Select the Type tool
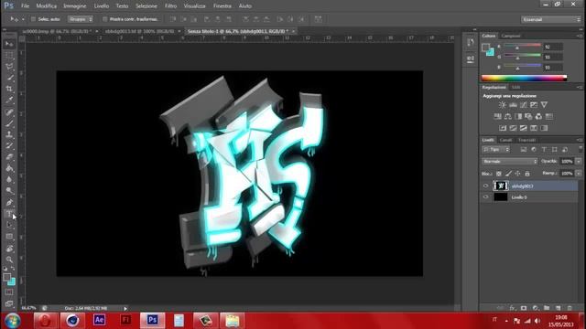Viewport: 586px width, 329px height. coord(9,214)
